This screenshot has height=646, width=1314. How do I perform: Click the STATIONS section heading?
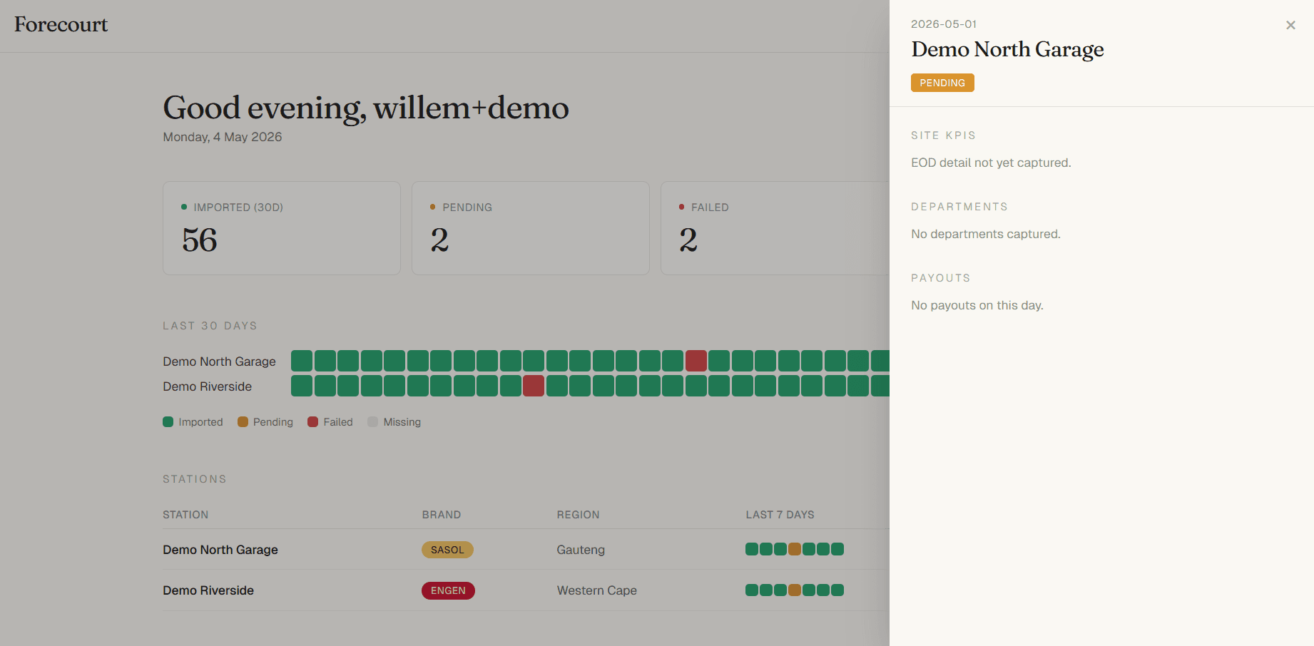pos(195,479)
